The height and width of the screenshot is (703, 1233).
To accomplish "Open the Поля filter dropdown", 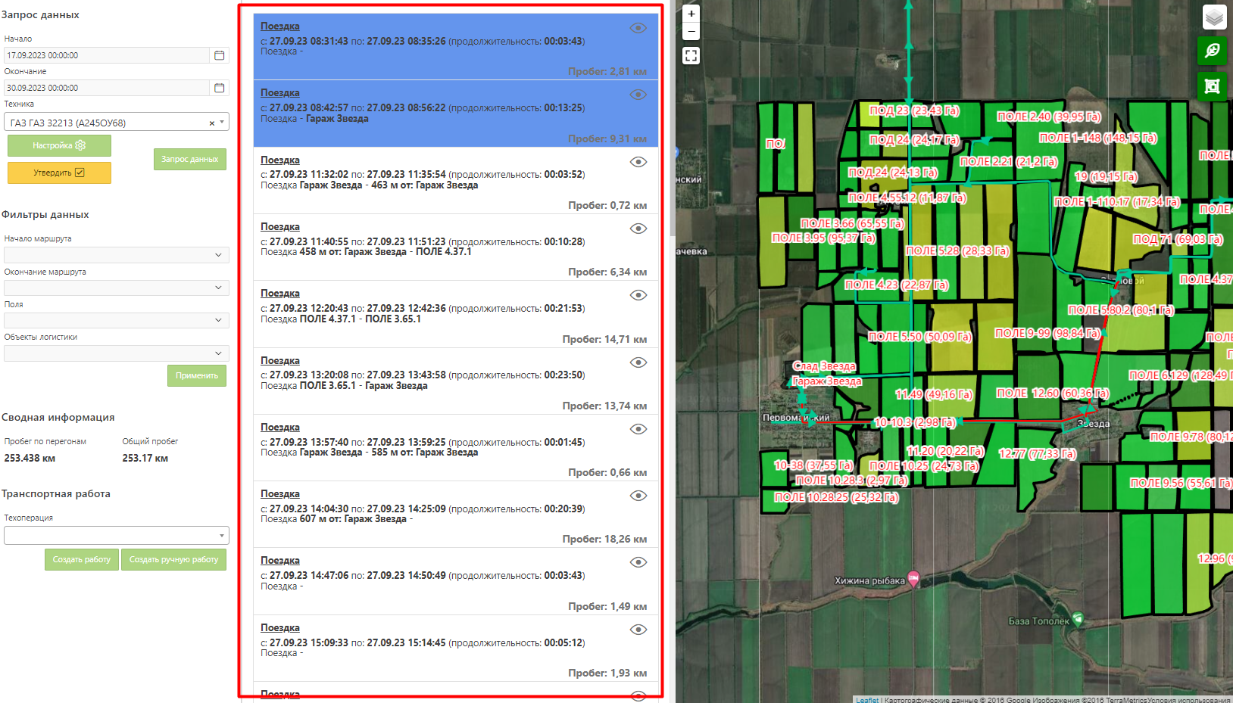I will [116, 320].
